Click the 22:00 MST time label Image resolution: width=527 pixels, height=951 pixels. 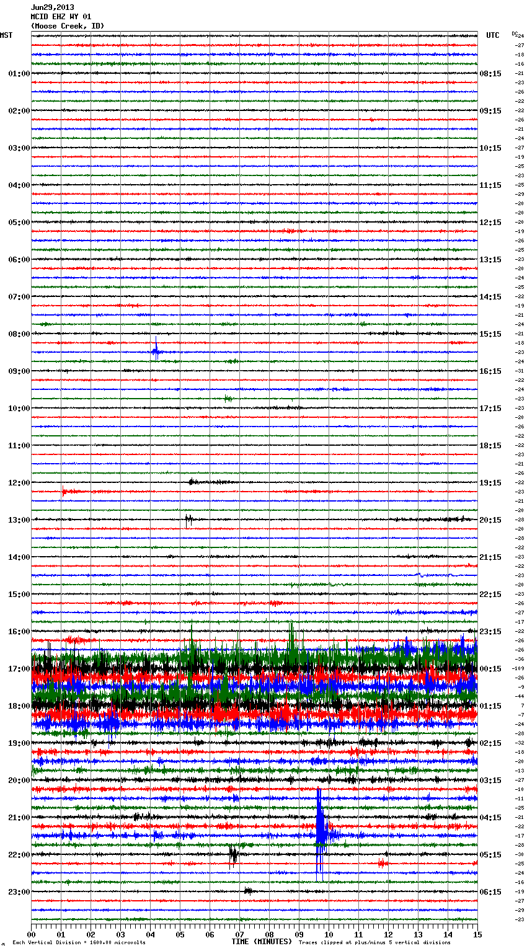tap(19, 855)
